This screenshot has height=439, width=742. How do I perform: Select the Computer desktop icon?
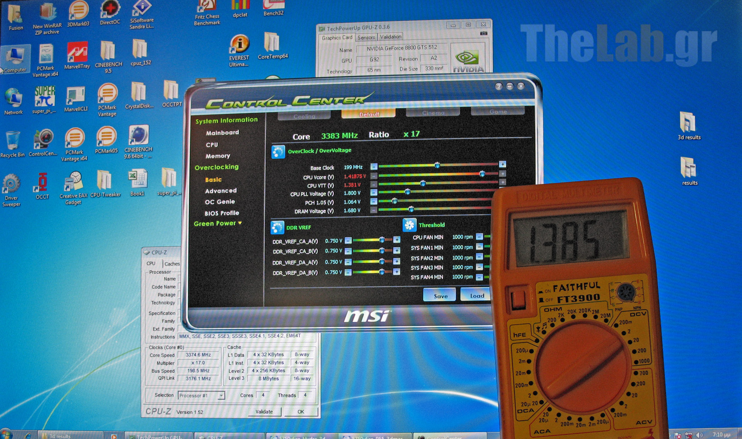[15, 59]
